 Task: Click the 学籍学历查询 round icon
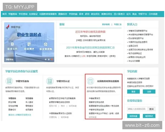(9, 81)
